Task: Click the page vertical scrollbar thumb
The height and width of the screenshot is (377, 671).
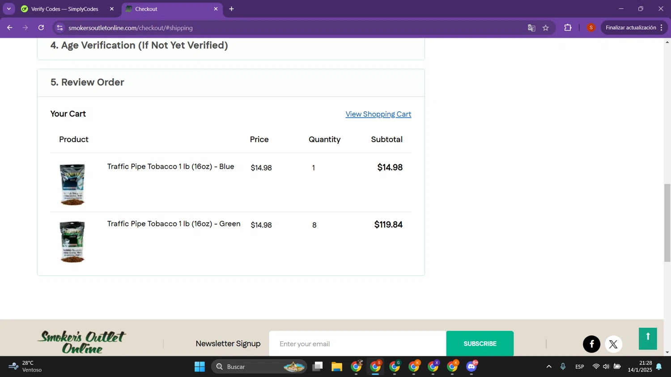Action: [x=667, y=222]
